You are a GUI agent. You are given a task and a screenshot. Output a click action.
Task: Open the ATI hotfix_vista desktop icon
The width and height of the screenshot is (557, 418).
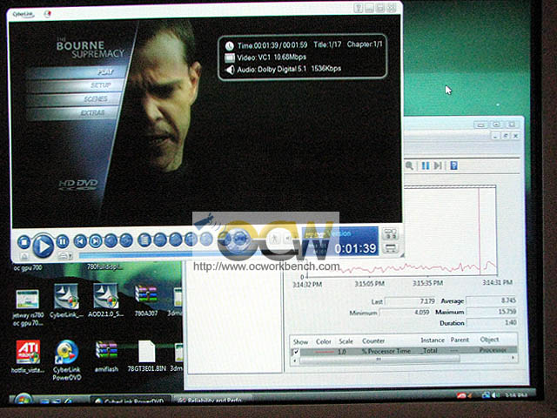[x=28, y=356]
